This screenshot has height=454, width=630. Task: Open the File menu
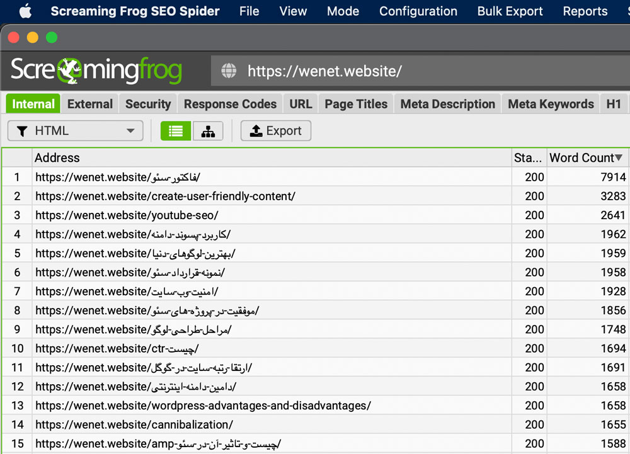point(249,11)
